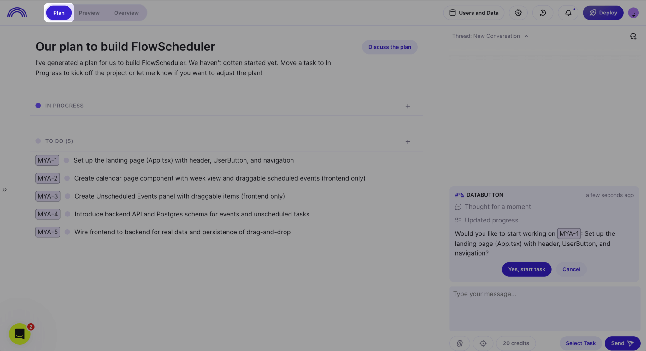Open notifications bell icon
This screenshot has height=351, width=646.
pos(568,13)
